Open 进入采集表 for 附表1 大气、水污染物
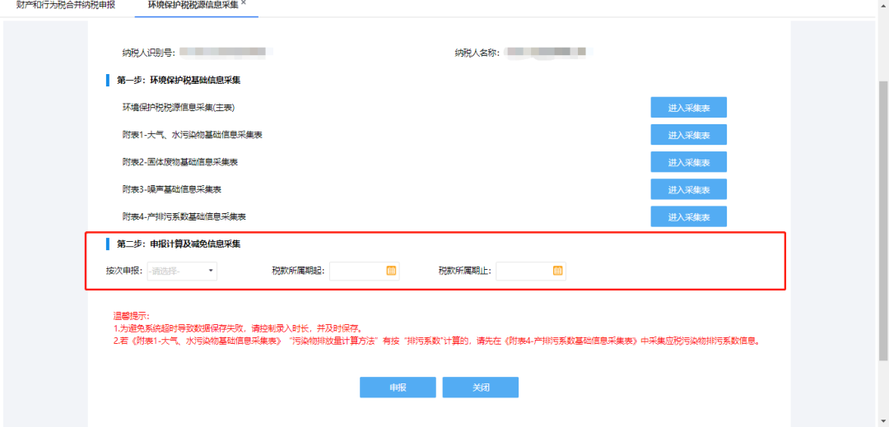Viewport: 889px width, 427px height. (x=688, y=135)
